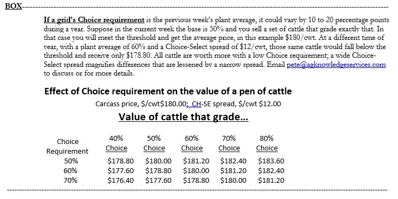Click the underlined BOX heading
Viewport: 398px width, 199px height.
pos(13,6)
